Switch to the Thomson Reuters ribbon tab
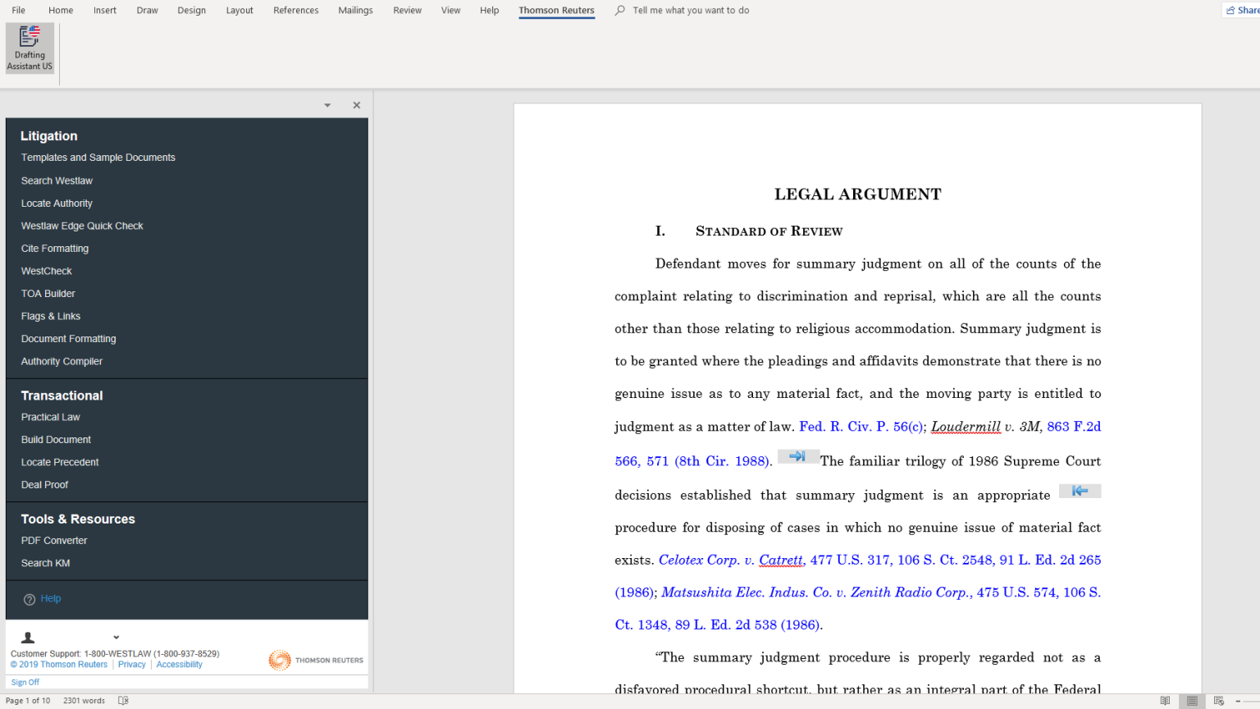Screen dimensions: 1260x709 [x=556, y=10]
